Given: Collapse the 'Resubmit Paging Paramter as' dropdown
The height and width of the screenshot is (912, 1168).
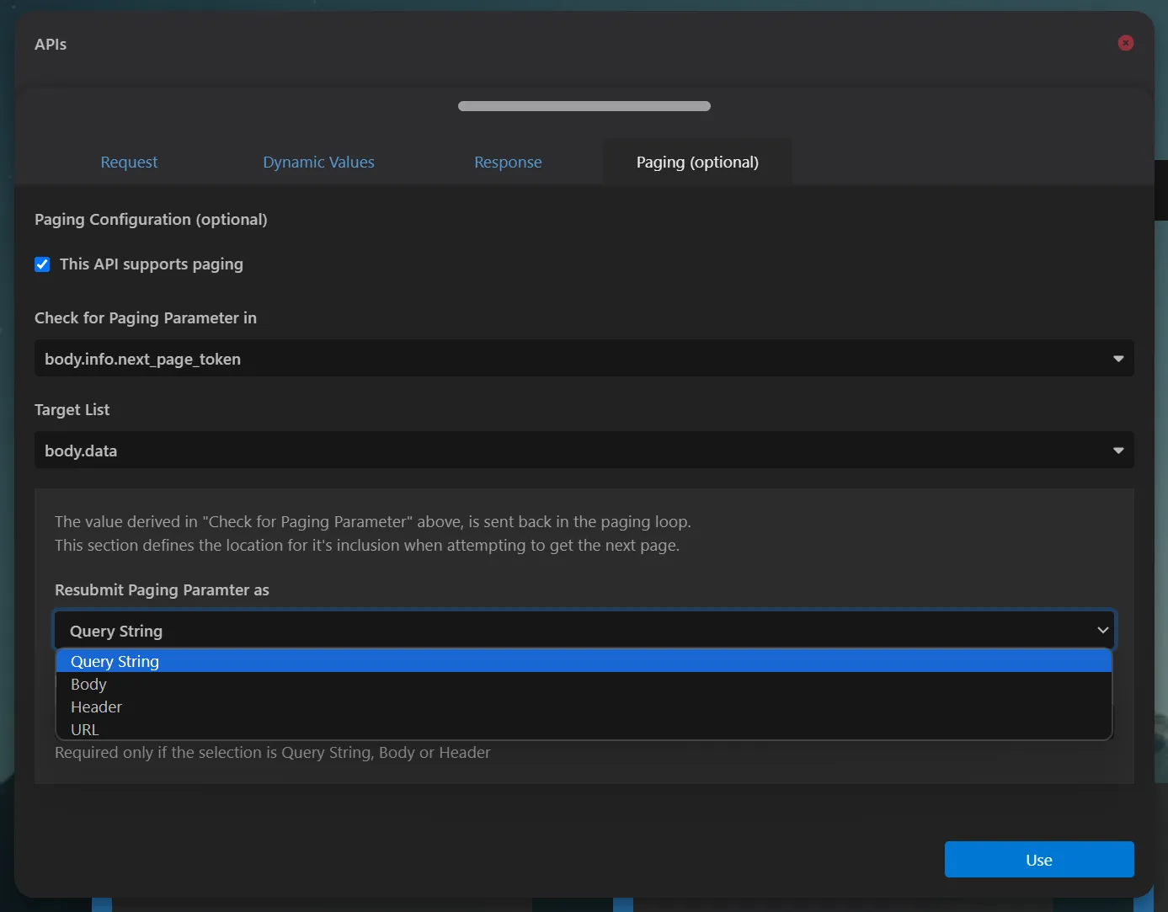Looking at the screenshot, I should pos(584,631).
